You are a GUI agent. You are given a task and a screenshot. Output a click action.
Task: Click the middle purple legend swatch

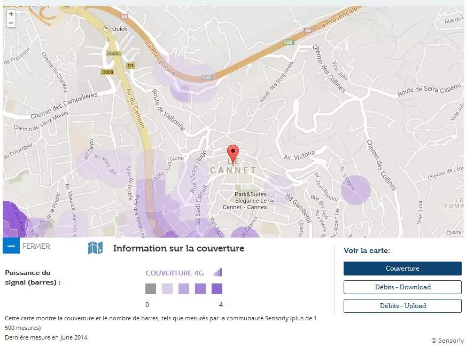coord(184,289)
